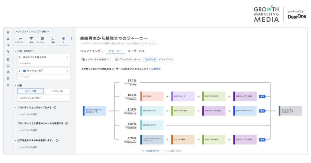Open the more options menu beside the chart type icons
This screenshot has width=311, height=163.
pos(72,39)
